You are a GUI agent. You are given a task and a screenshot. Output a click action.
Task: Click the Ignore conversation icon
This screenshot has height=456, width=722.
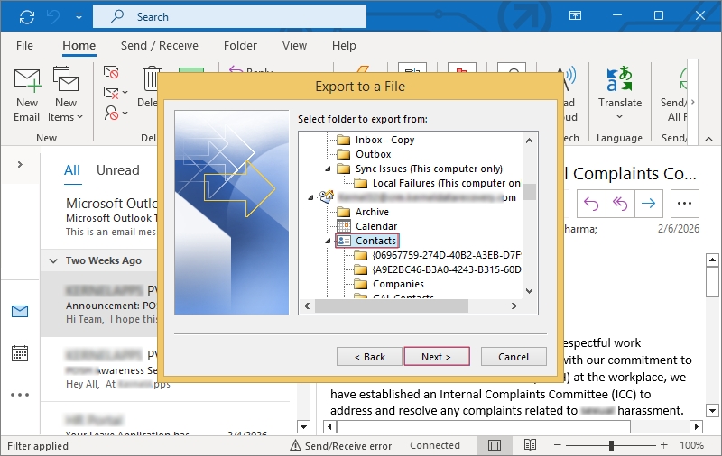(x=111, y=72)
